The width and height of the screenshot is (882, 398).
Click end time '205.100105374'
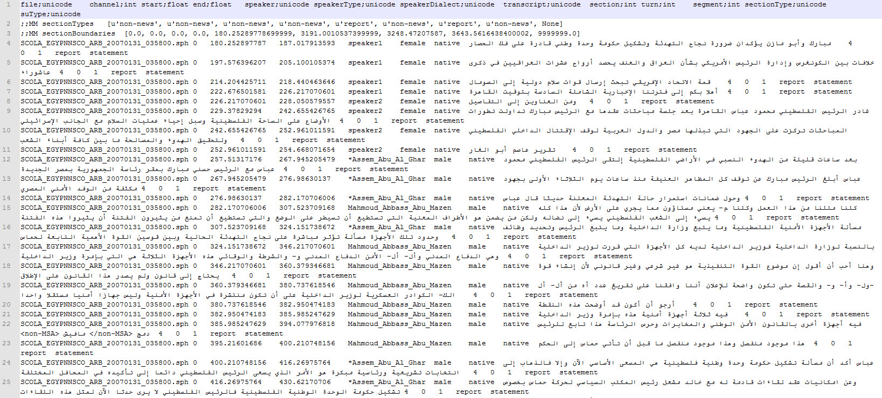(x=307, y=62)
